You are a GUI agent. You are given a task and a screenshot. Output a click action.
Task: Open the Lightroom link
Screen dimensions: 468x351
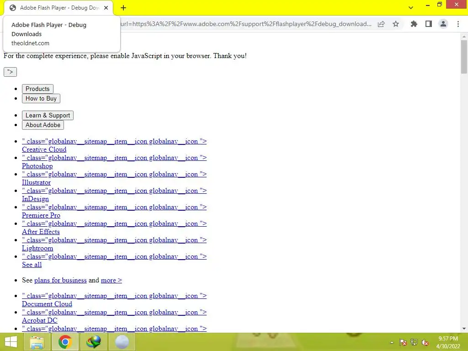tap(37, 248)
